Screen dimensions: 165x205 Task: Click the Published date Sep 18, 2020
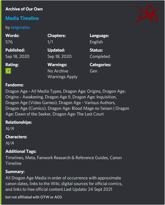17,57
